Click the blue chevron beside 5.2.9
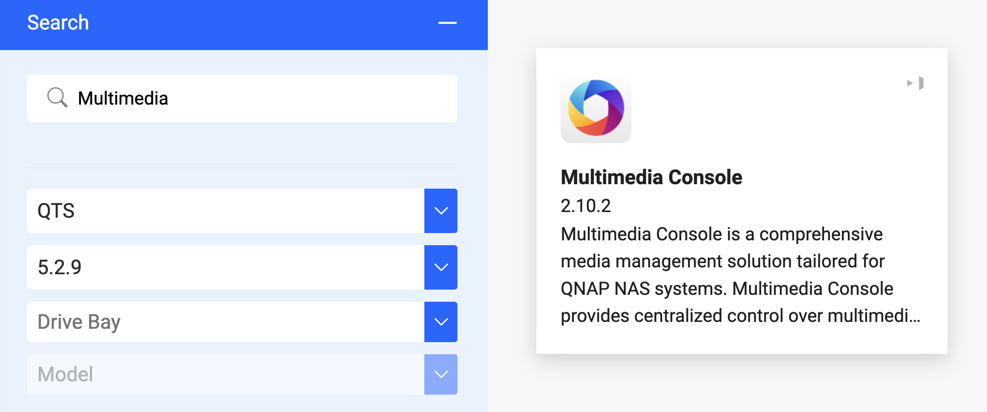Viewport: 987px width, 412px height. pos(441,267)
